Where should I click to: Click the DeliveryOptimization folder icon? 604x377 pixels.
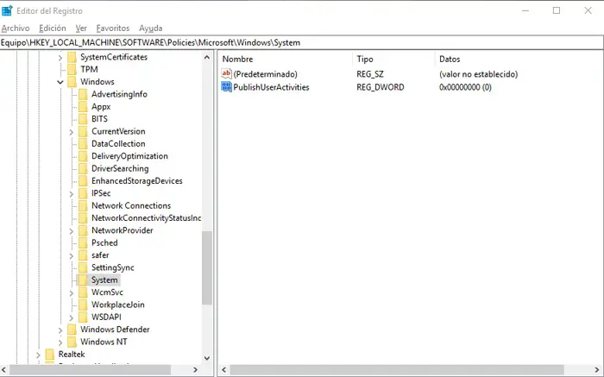(83, 156)
